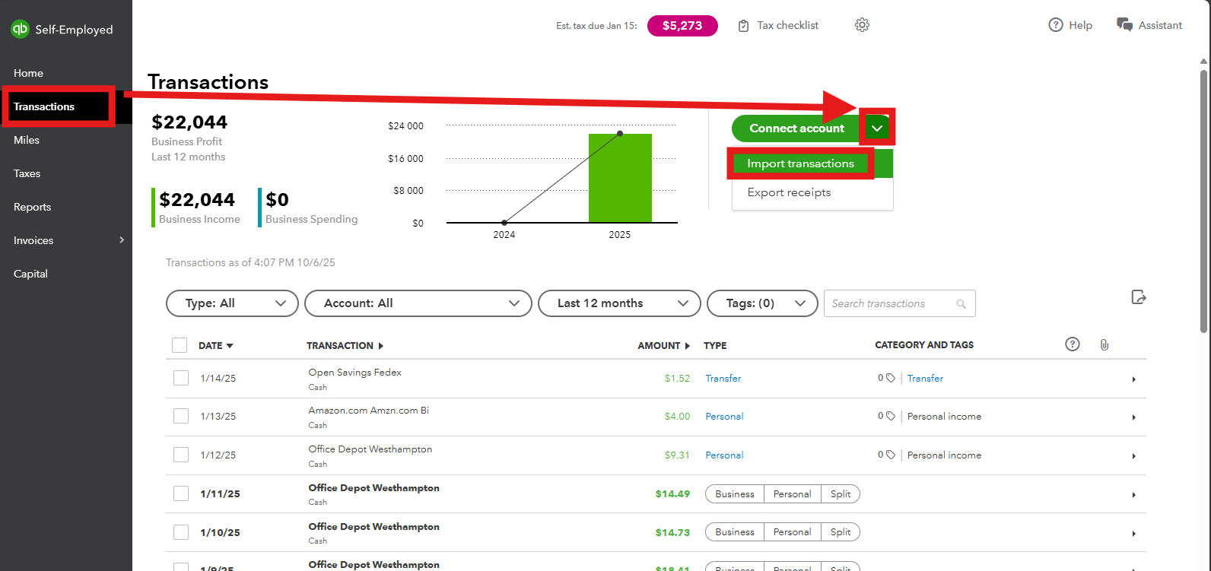Click the paperclip attachment column icon
1211x571 pixels.
[1104, 345]
